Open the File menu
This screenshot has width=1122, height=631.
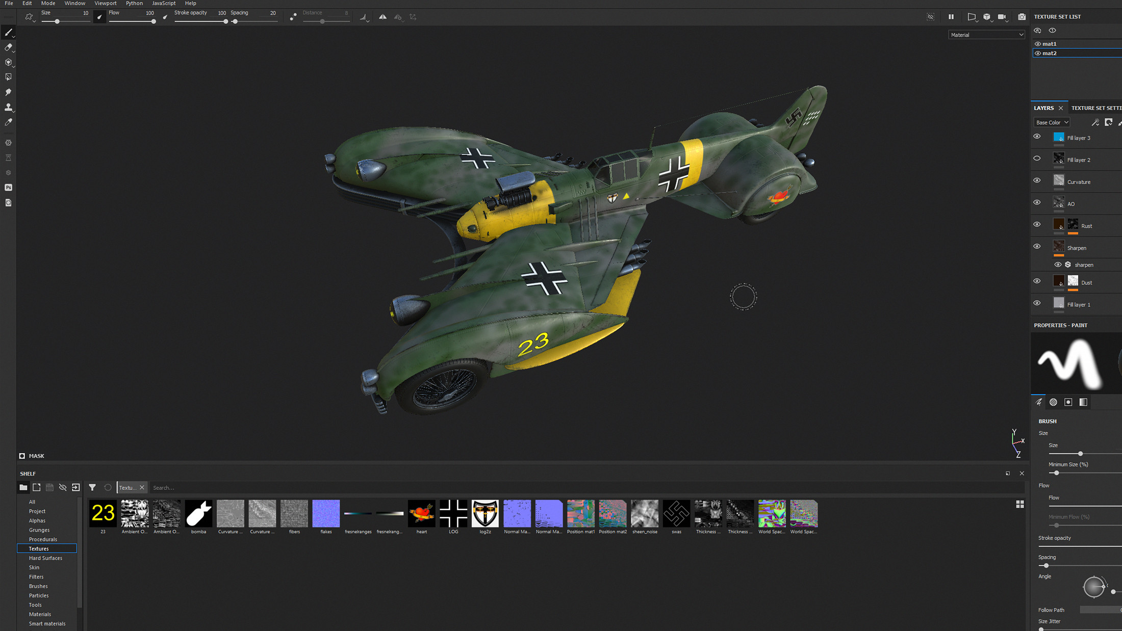pyautogui.click(x=9, y=3)
